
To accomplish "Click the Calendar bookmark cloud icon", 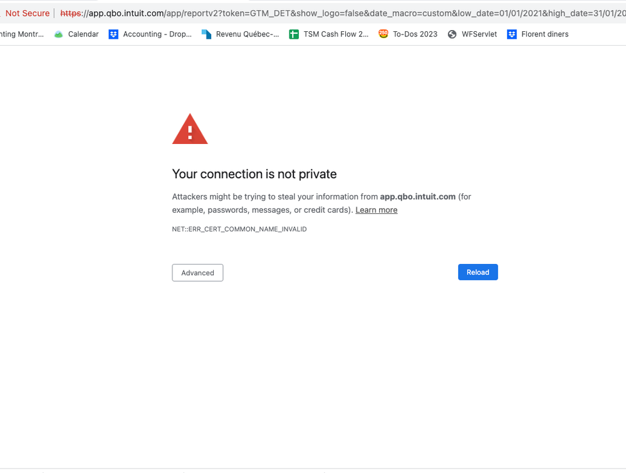I will [59, 34].
